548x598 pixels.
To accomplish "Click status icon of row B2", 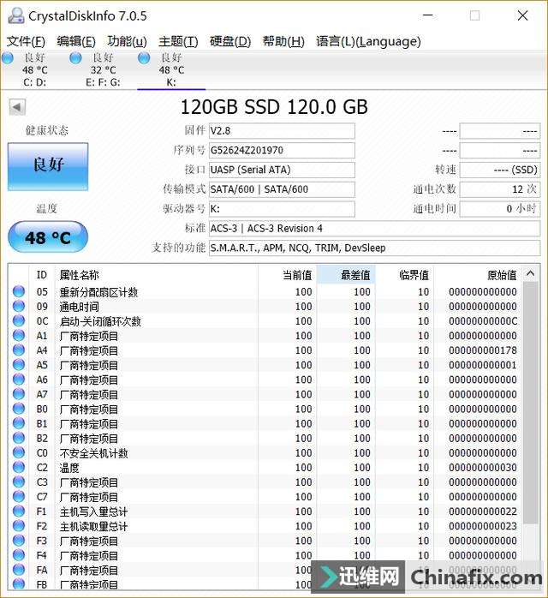I will [19, 438].
